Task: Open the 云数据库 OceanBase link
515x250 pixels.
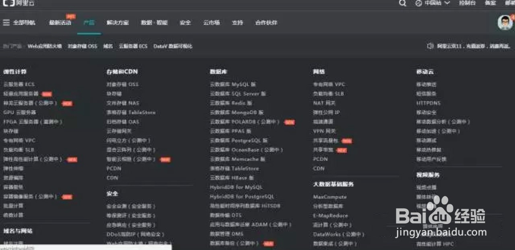Action: pos(246,150)
